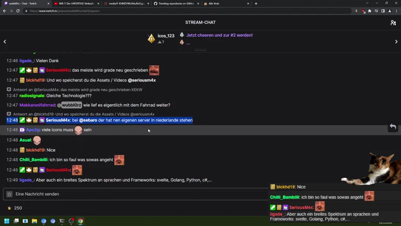The width and height of the screenshot is (401, 226).
Task: Open the community users list icon
Action: coord(393,22)
